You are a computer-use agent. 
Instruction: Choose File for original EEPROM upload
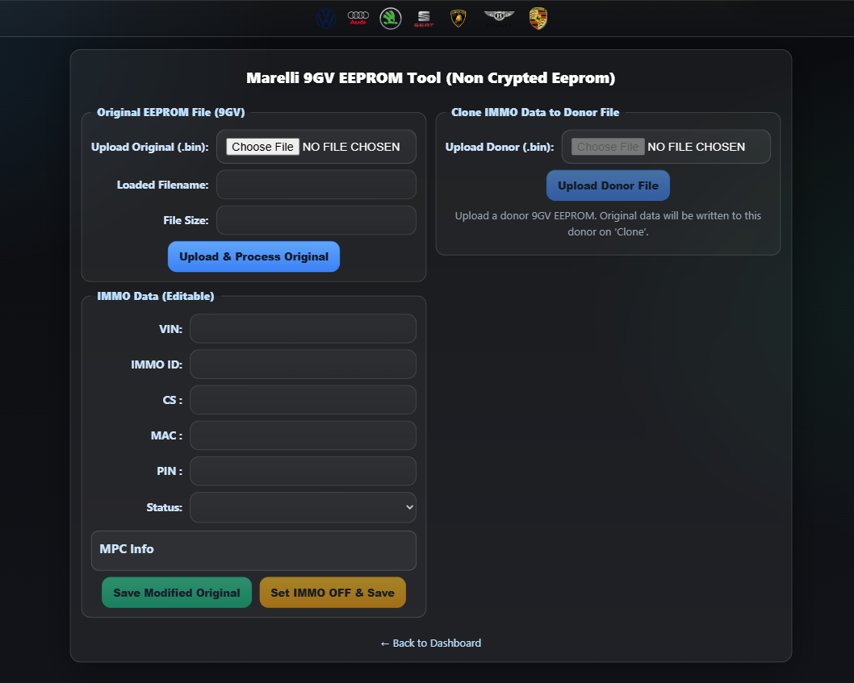tap(262, 147)
